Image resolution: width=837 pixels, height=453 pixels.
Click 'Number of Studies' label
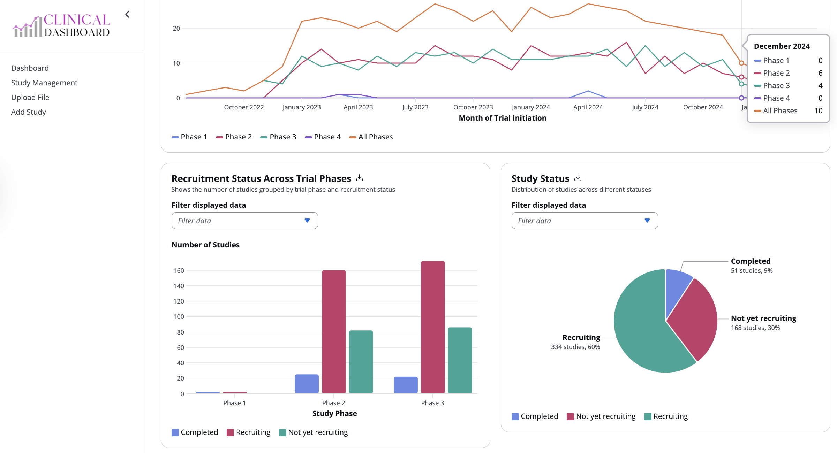pyautogui.click(x=205, y=245)
